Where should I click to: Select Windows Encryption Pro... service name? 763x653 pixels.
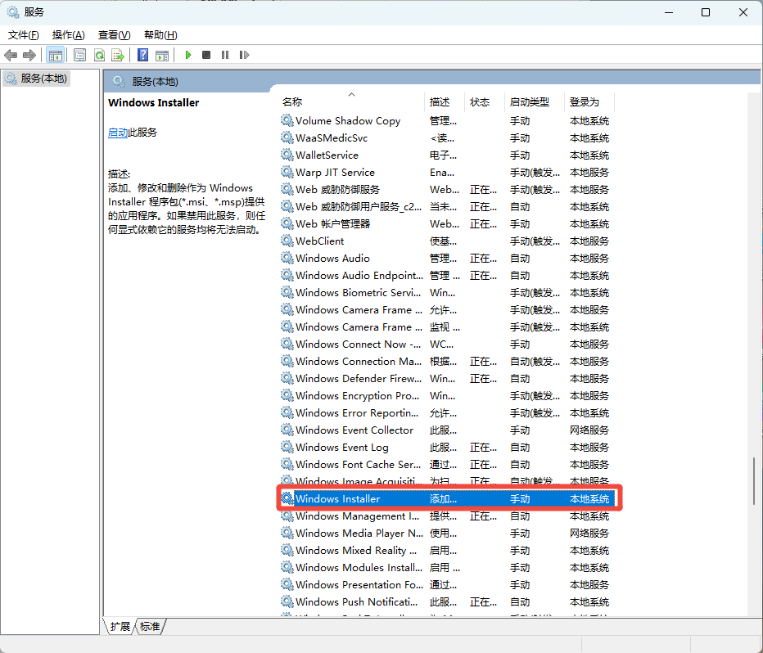(358, 395)
